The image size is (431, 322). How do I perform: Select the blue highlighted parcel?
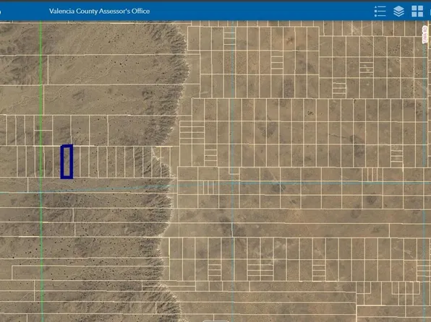click(67, 162)
